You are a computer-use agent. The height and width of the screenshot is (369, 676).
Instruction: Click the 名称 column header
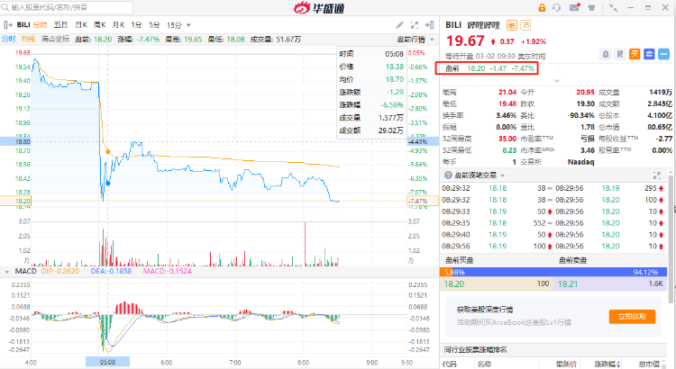[x=484, y=364]
